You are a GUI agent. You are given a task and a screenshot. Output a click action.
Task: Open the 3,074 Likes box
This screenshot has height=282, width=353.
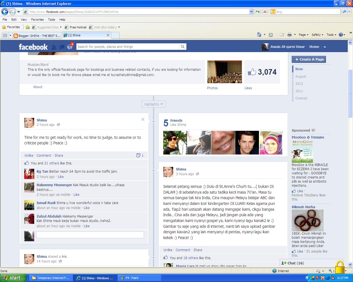262,72
